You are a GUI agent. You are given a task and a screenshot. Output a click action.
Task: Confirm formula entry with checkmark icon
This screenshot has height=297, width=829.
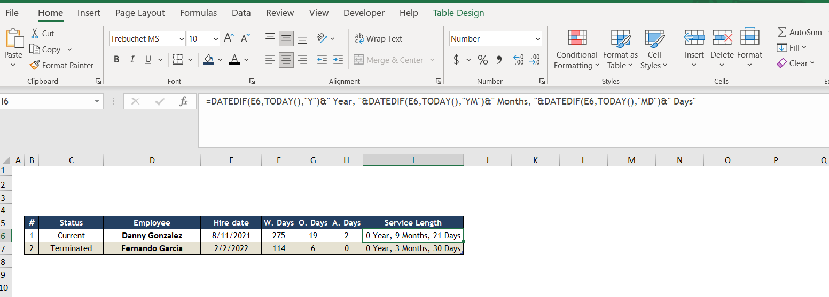tap(159, 101)
